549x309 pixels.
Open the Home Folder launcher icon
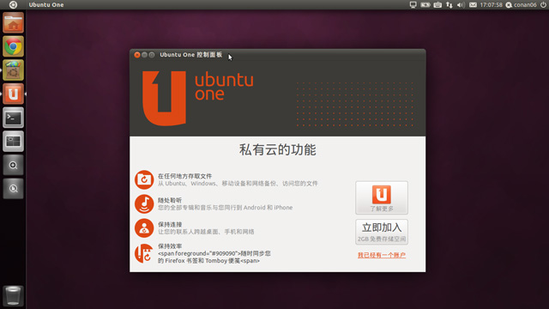click(x=14, y=22)
